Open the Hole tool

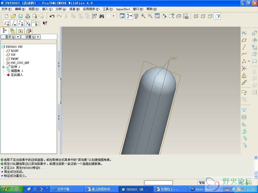click(x=244, y=110)
